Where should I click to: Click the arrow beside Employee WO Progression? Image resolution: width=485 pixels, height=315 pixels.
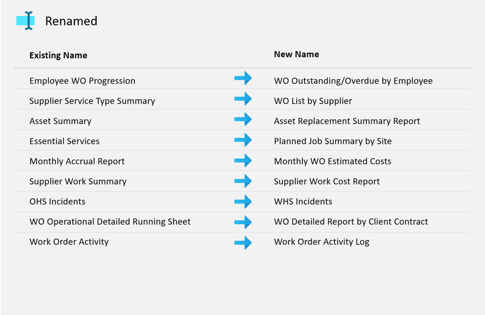click(243, 79)
